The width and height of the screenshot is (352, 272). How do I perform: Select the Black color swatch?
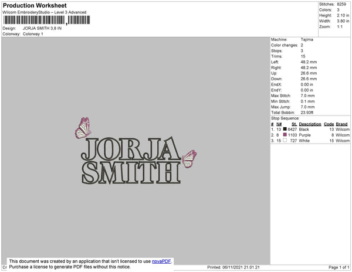285,129
